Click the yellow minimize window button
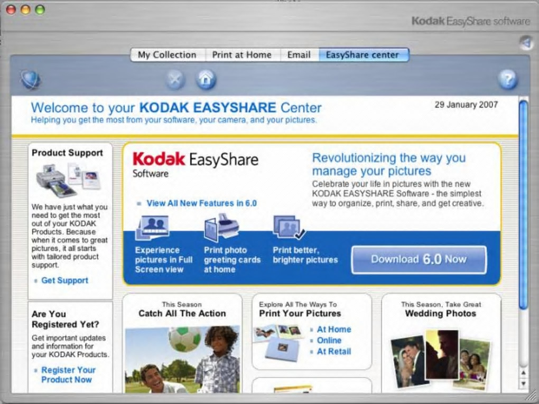The height and width of the screenshot is (404, 539). [26, 10]
